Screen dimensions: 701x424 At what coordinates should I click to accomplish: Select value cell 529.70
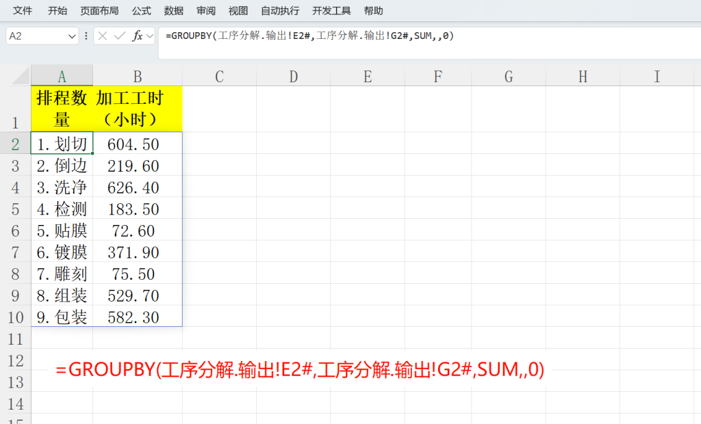click(138, 295)
